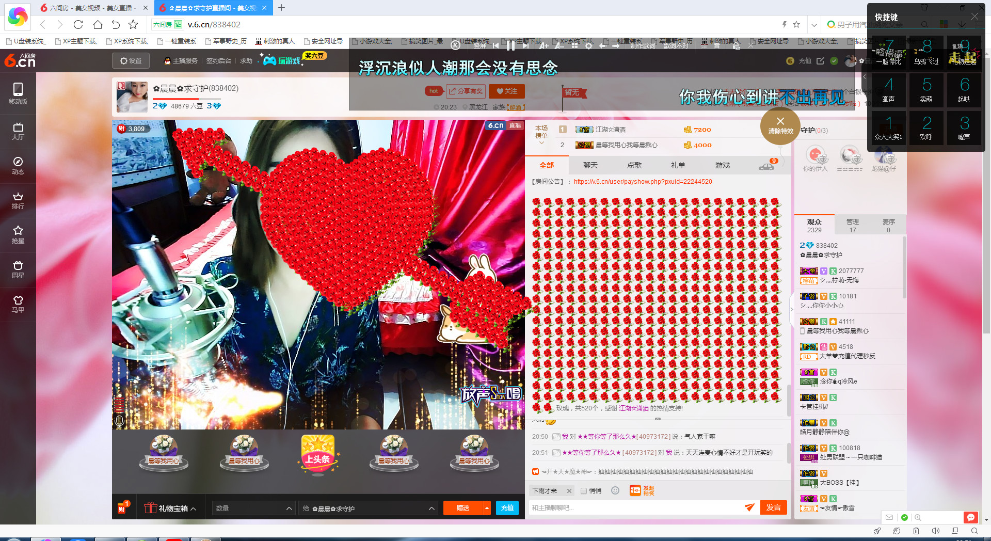Go to the 大厅 lobby in sidebar
This screenshot has height=541, width=991.
pyautogui.click(x=18, y=131)
